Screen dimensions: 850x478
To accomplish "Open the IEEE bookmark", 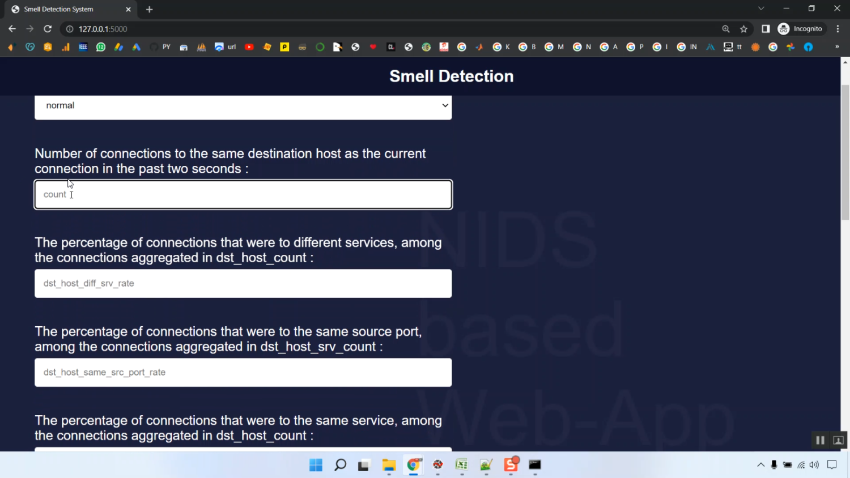I will (83, 47).
